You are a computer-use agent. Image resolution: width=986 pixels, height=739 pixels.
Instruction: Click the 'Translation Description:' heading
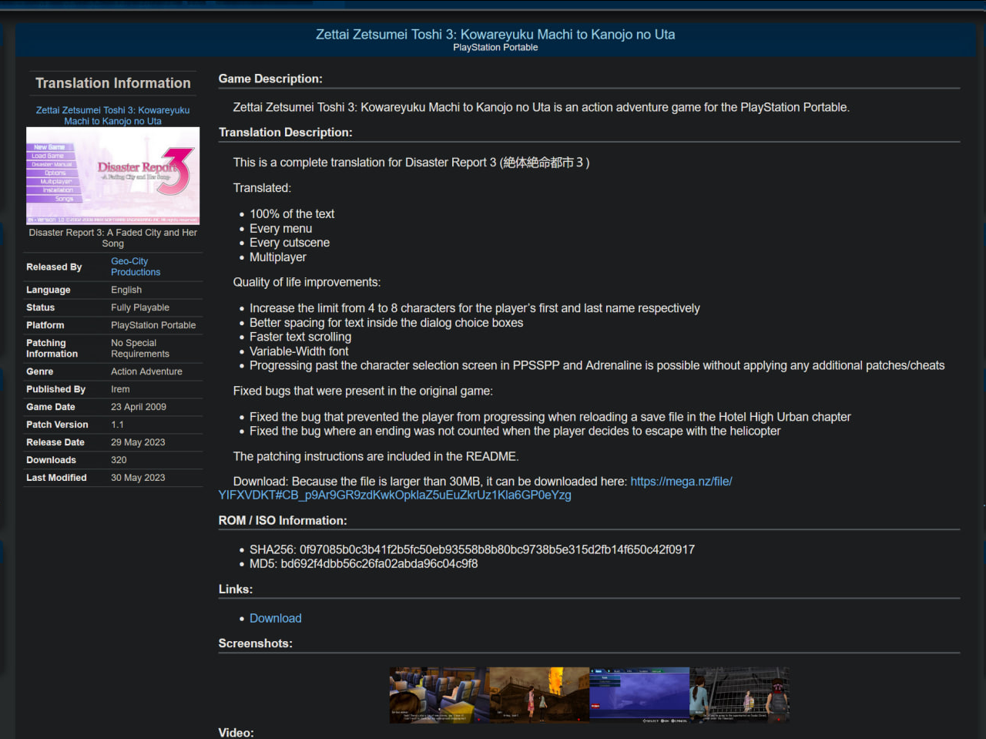pyautogui.click(x=286, y=133)
